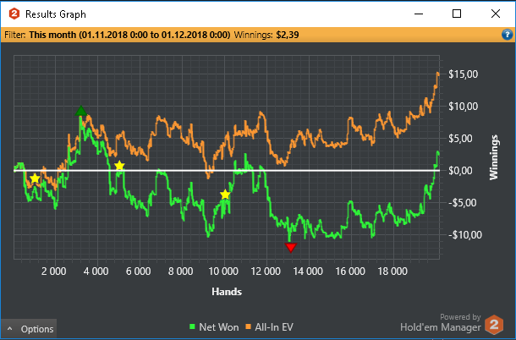Click the -$10,00 axis label
The image size is (516, 340).
coord(465,234)
